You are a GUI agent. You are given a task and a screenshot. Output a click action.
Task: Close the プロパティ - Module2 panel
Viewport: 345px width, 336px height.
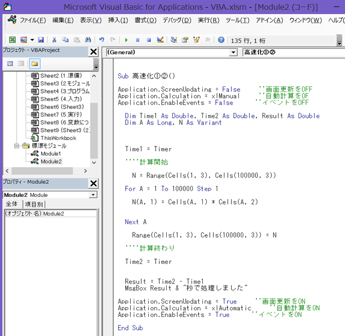tap(94, 183)
